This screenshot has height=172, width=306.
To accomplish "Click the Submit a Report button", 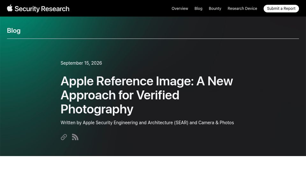I will tap(281, 9).
